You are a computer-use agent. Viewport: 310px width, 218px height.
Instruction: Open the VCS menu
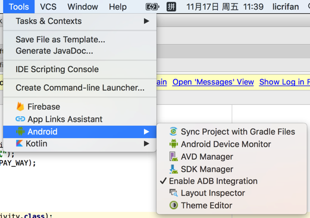48,7
